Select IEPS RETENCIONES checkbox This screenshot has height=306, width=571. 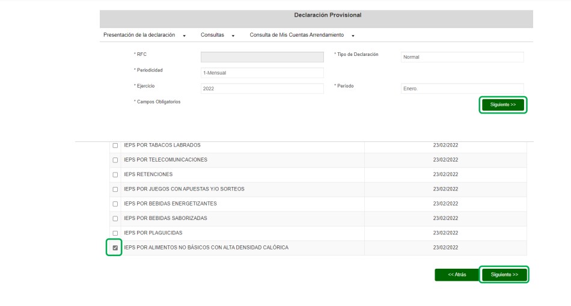click(115, 174)
